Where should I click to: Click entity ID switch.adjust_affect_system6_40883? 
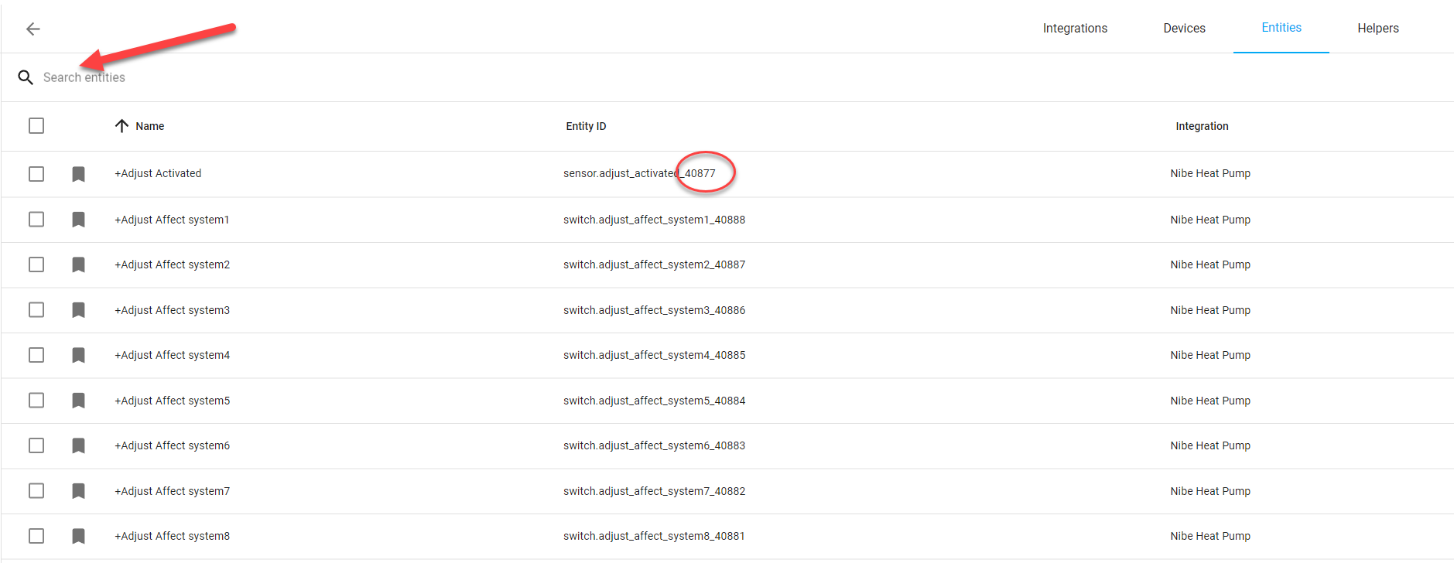[x=654, y=445]
